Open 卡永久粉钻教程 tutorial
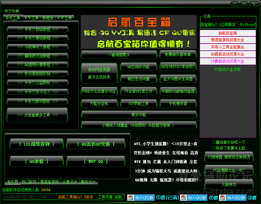 coord(38,29)
